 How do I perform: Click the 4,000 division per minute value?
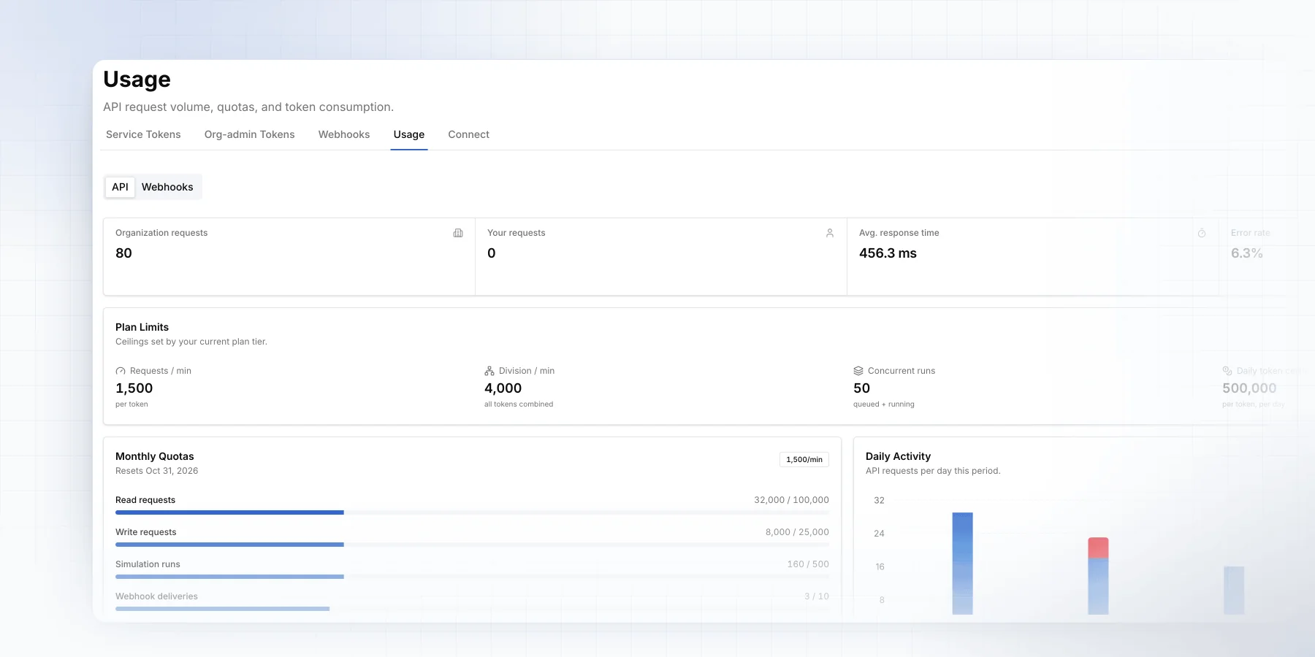coord(503,388)
